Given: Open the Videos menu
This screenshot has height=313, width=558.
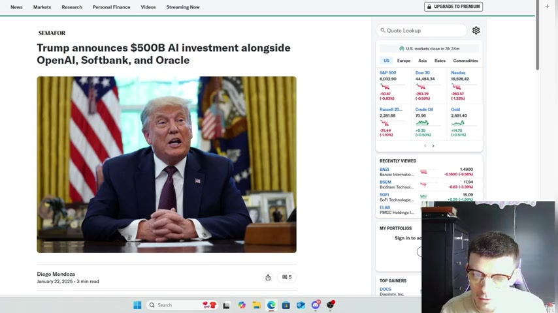Looking at the screenshot, I should click(148, 7).
